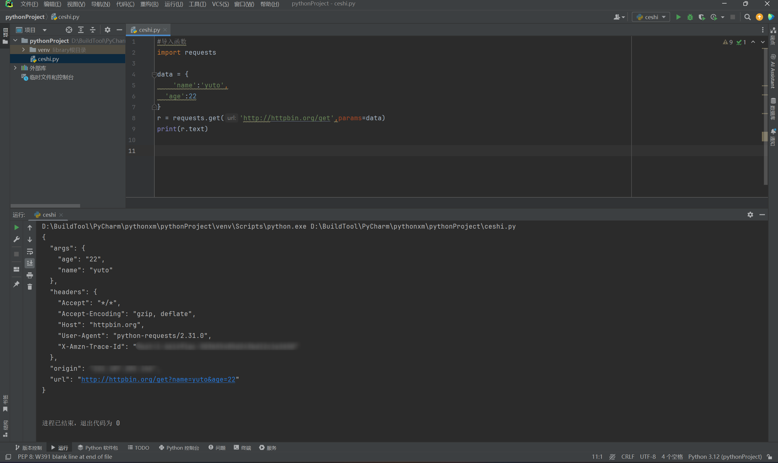Close the ceshi Run tab
Screen dimensions: 778x463
coord(61,215)
